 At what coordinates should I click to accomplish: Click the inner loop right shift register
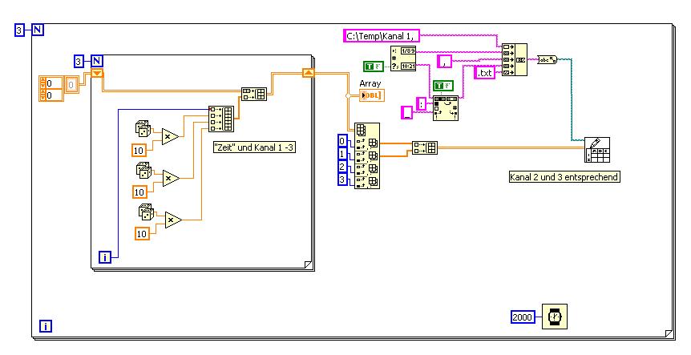tap(309, 73)
